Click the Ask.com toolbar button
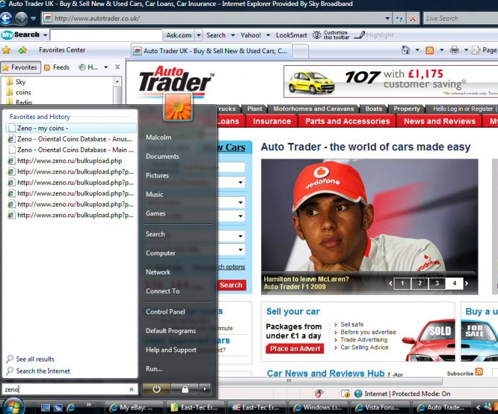Image resolution: width=498 pixels, height=414 pixels. (179, 35)
